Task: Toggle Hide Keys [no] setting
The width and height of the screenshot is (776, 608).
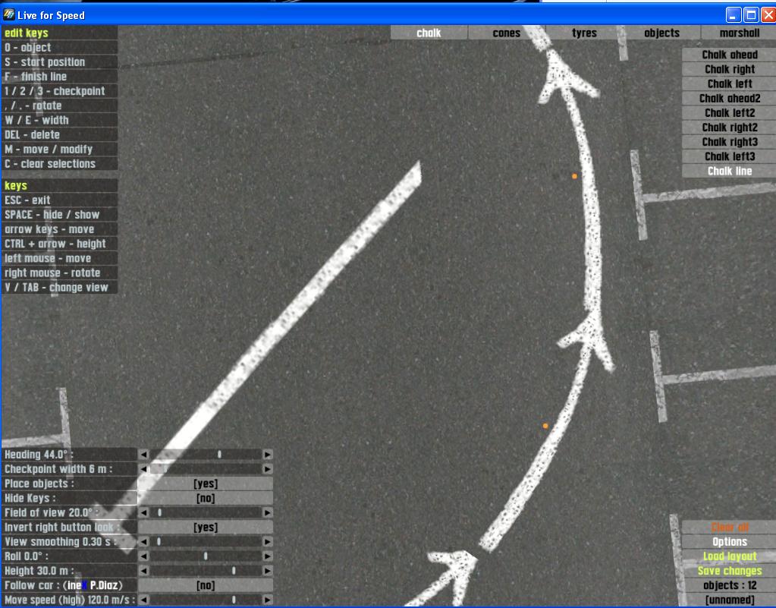Action: 206,498
